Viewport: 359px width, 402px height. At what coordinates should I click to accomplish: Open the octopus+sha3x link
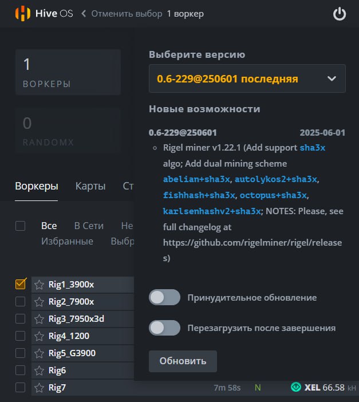pyautogui.click(x=273, y=195)
